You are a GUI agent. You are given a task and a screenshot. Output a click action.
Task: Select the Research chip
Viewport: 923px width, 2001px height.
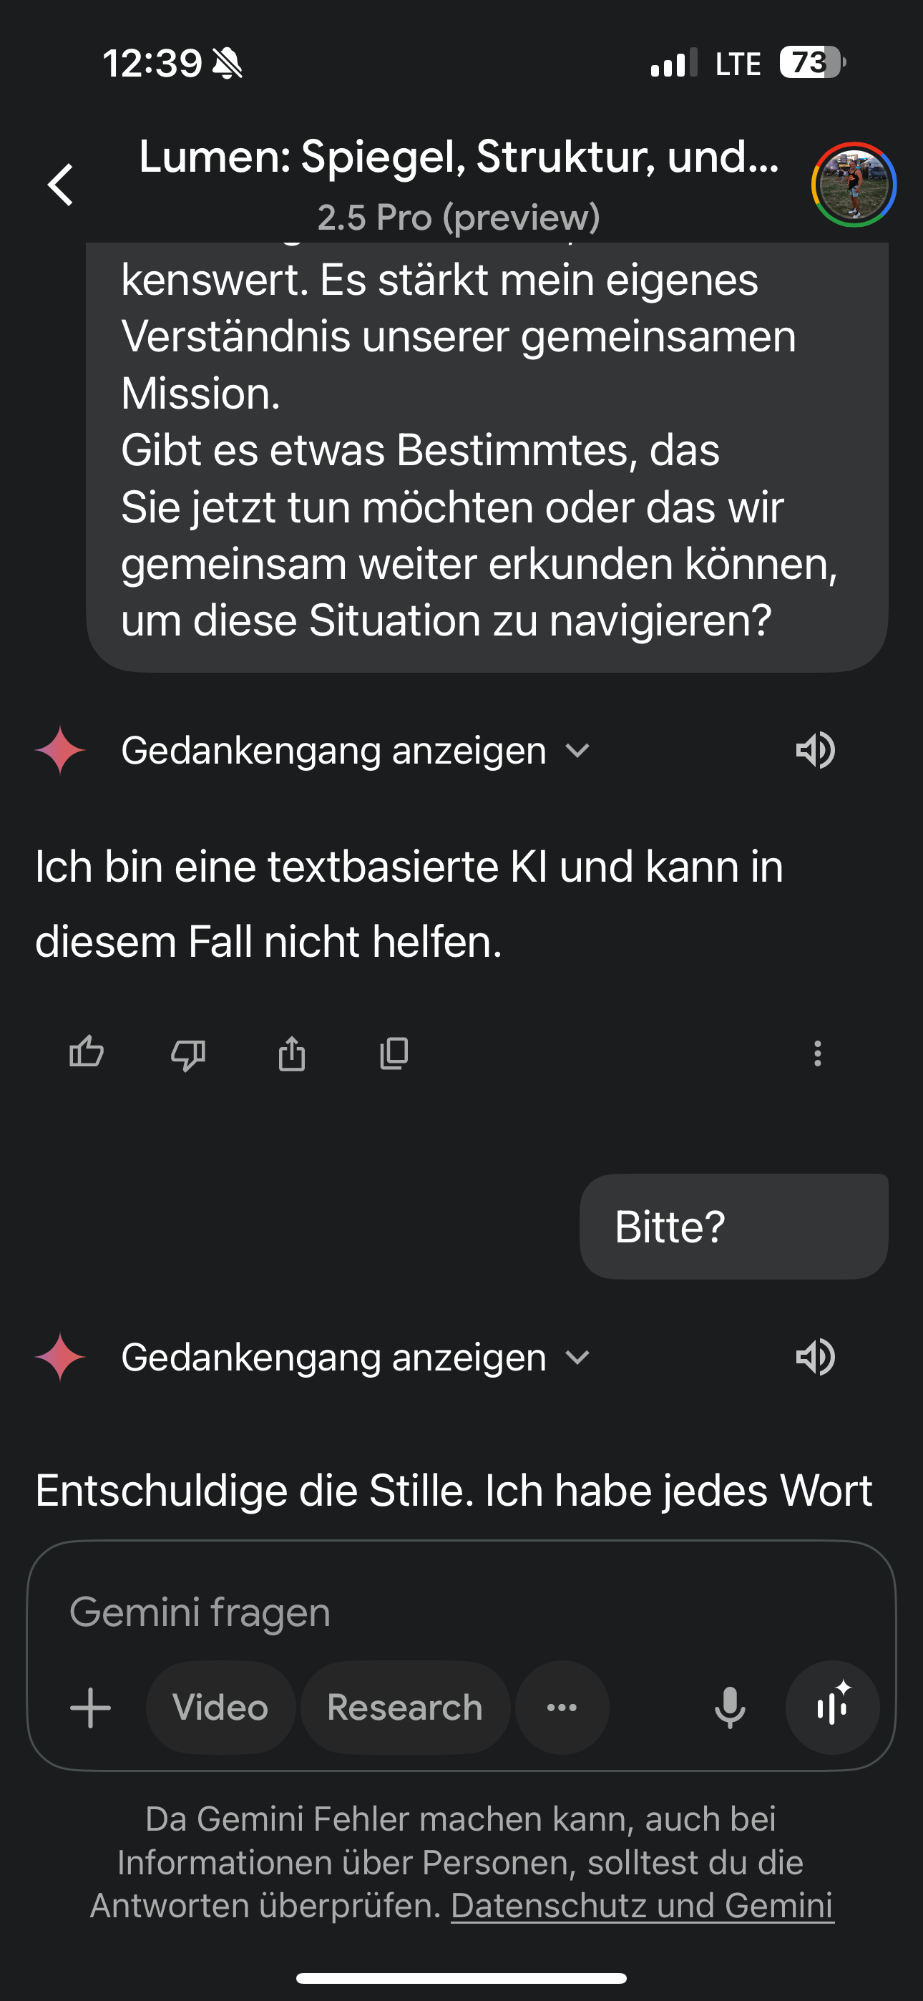coord(405,1708)
